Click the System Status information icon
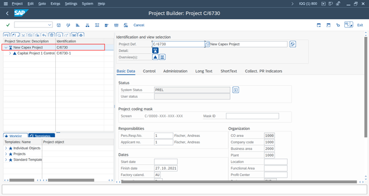This screenshot has height=196, width=369. pyautogui.click(x=235, y=90)
